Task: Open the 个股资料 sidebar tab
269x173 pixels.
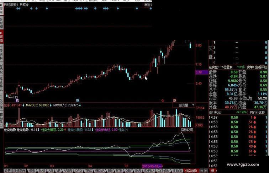Action: pos(1,53)
